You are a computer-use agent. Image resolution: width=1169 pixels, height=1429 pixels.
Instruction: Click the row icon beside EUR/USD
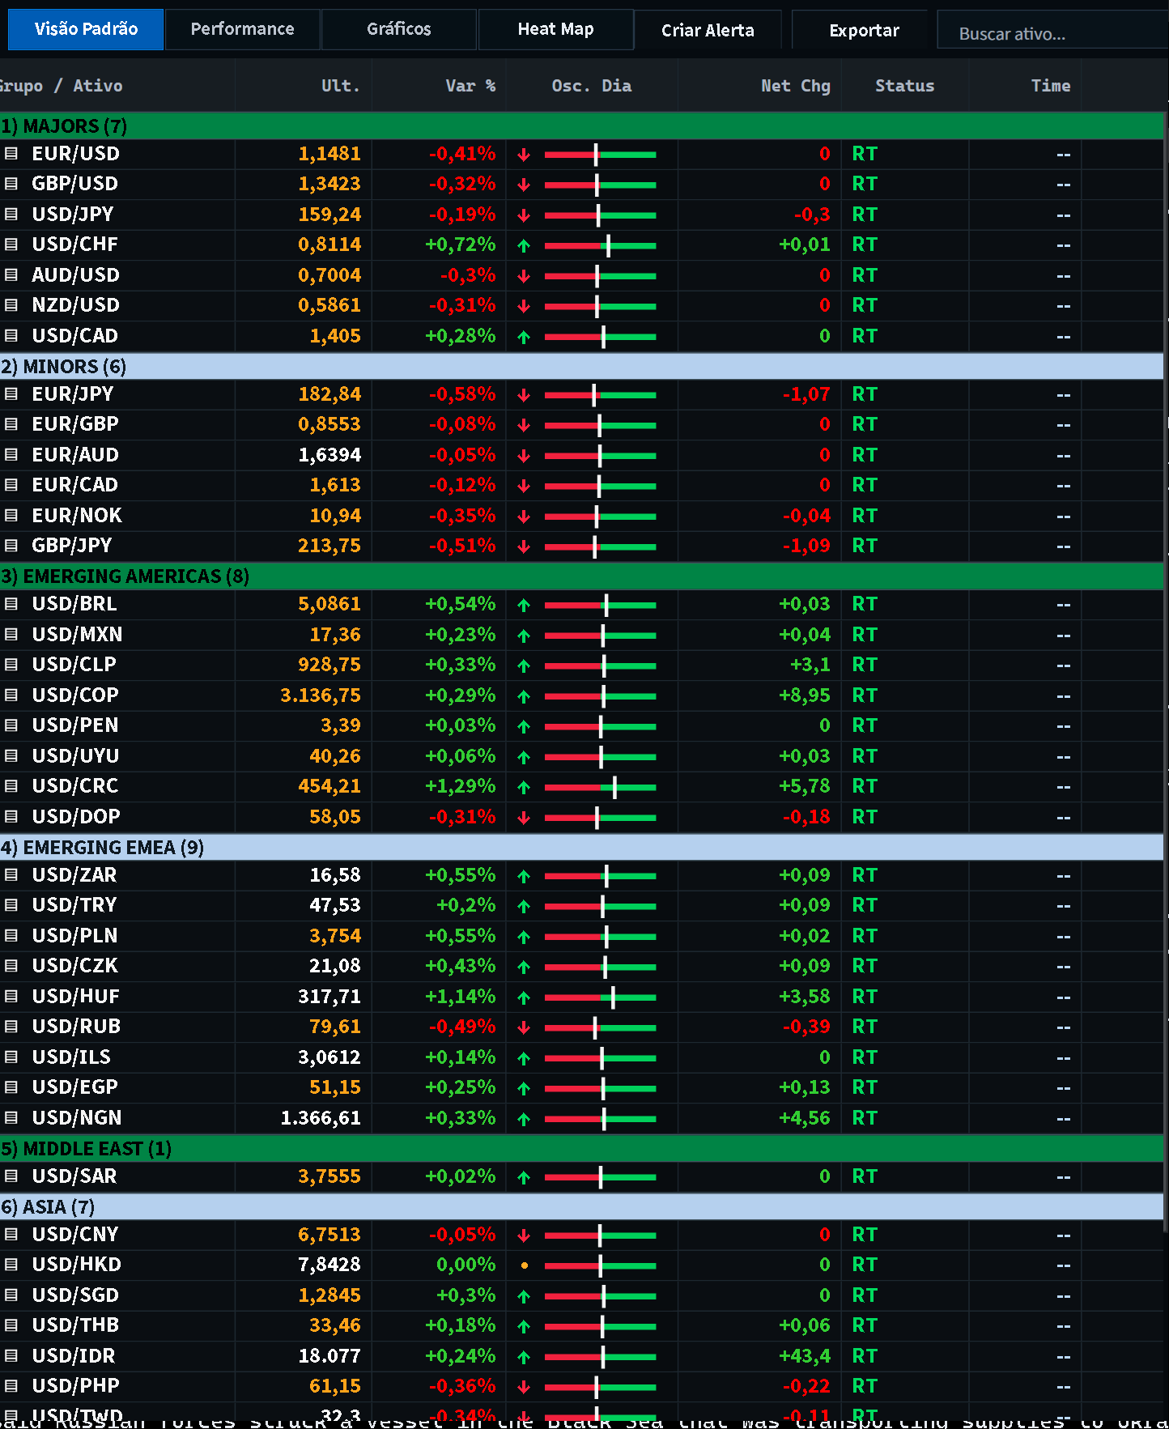coord(11,154)
